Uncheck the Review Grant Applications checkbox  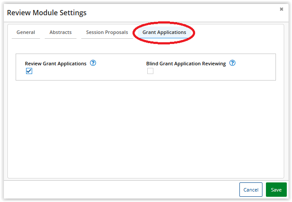(x=29, y=71)
